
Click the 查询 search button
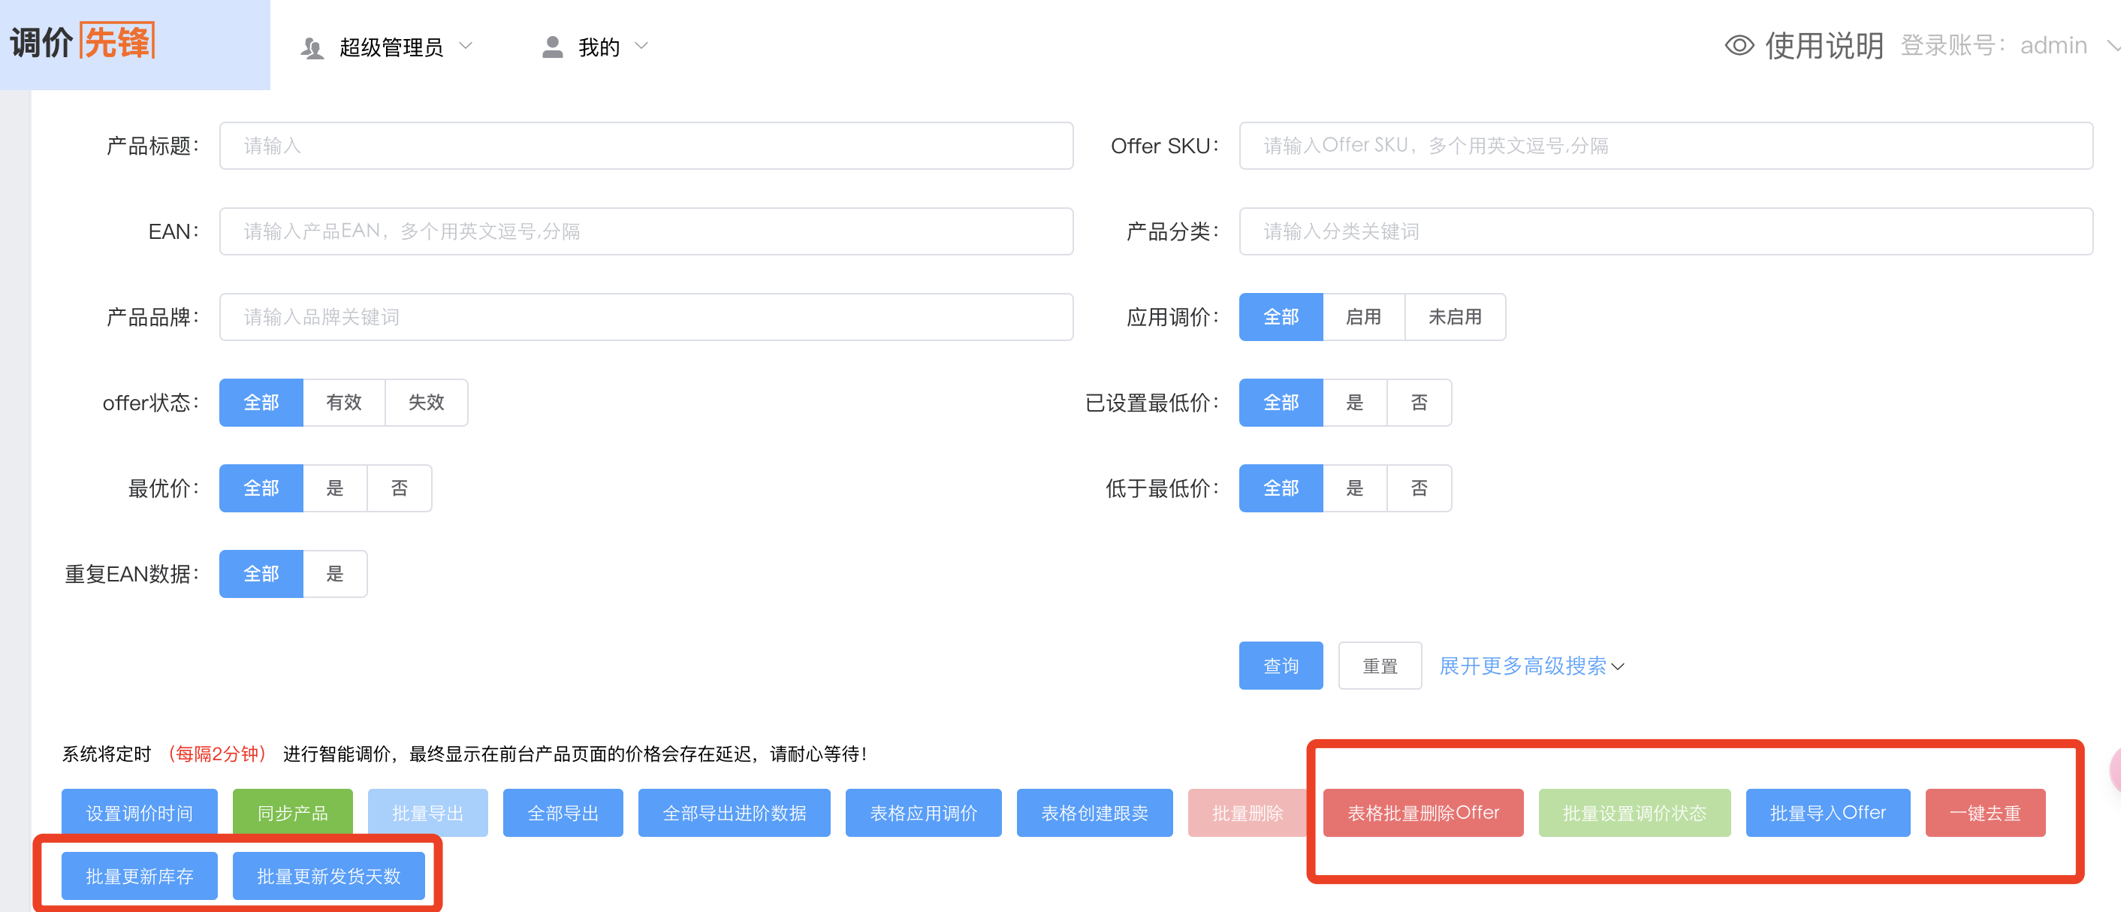[1281, 666]
